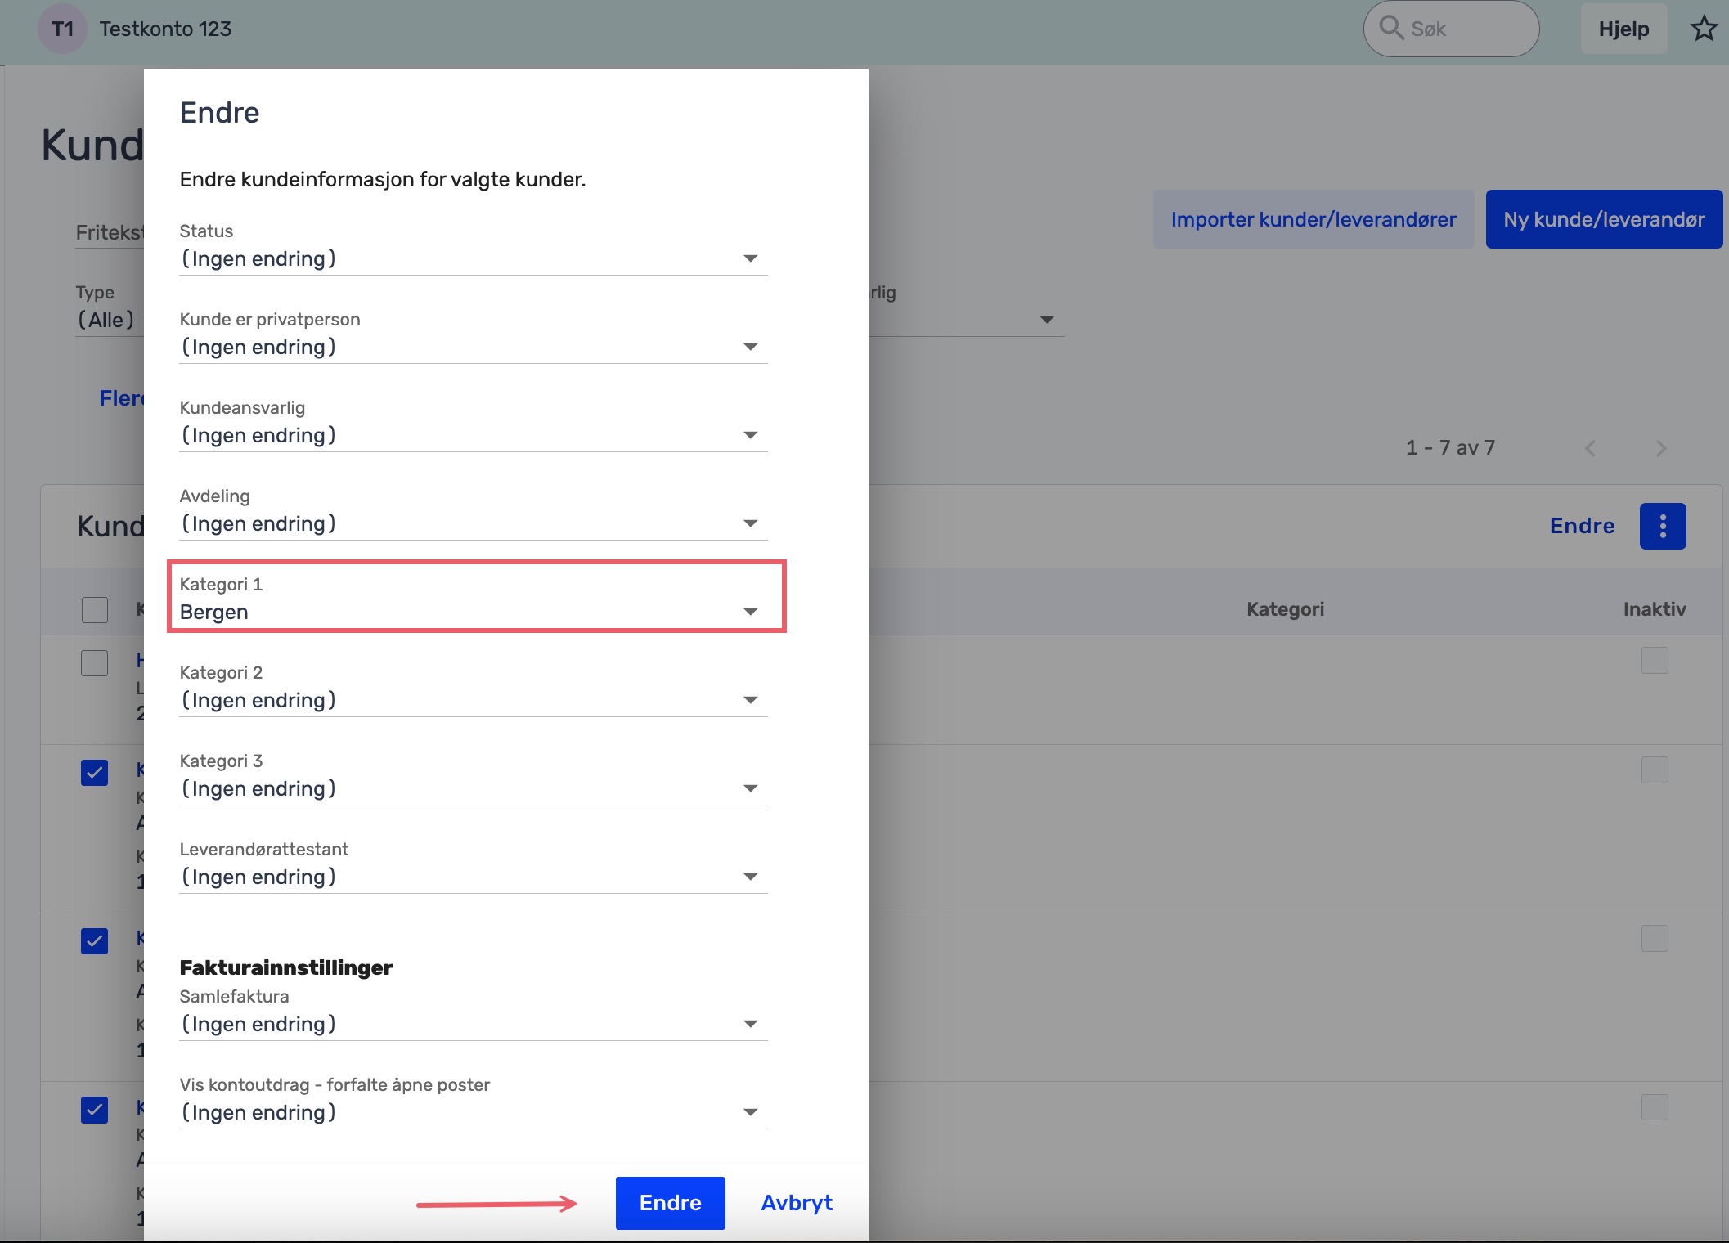Toggle Inaktiv checkbox for fourth row
Viewport: 1729px width, 1243px height.
(x=1655, y=1107)
